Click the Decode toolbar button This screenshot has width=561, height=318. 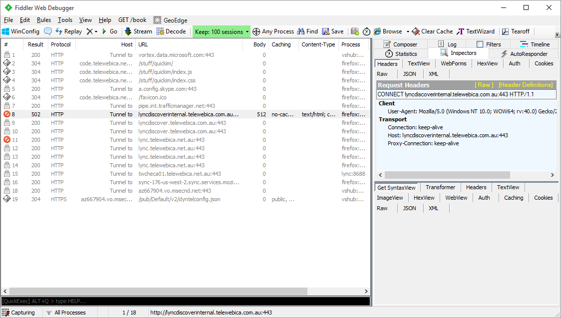171,31
